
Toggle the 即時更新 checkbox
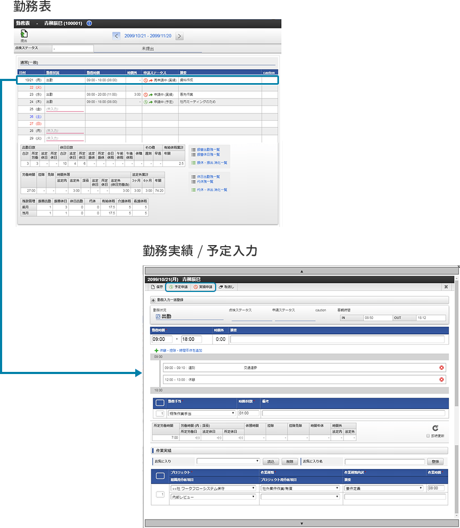[x=428, y=436]
